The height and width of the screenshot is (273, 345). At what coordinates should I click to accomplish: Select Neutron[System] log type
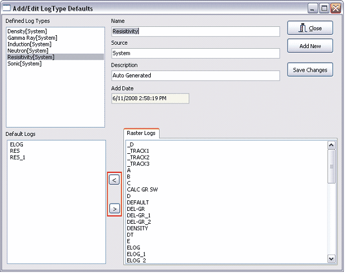tap(28, 50)
